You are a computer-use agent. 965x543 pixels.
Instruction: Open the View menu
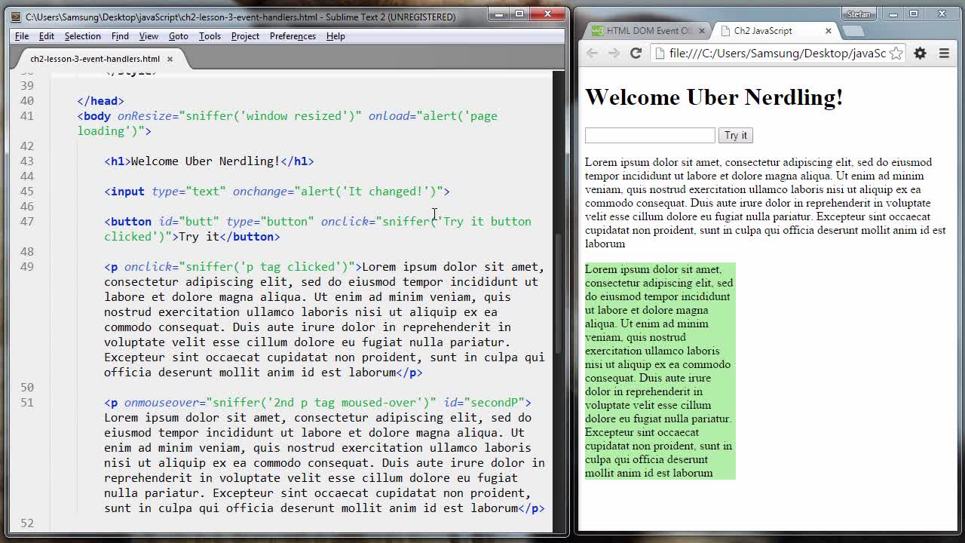tap(149, 36)
